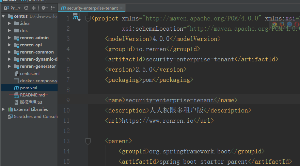
Task: Expand the renren-common module
Action: tap(10, 52)
